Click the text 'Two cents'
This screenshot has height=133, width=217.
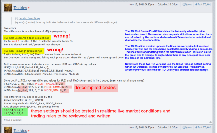[x=10, y=28]
